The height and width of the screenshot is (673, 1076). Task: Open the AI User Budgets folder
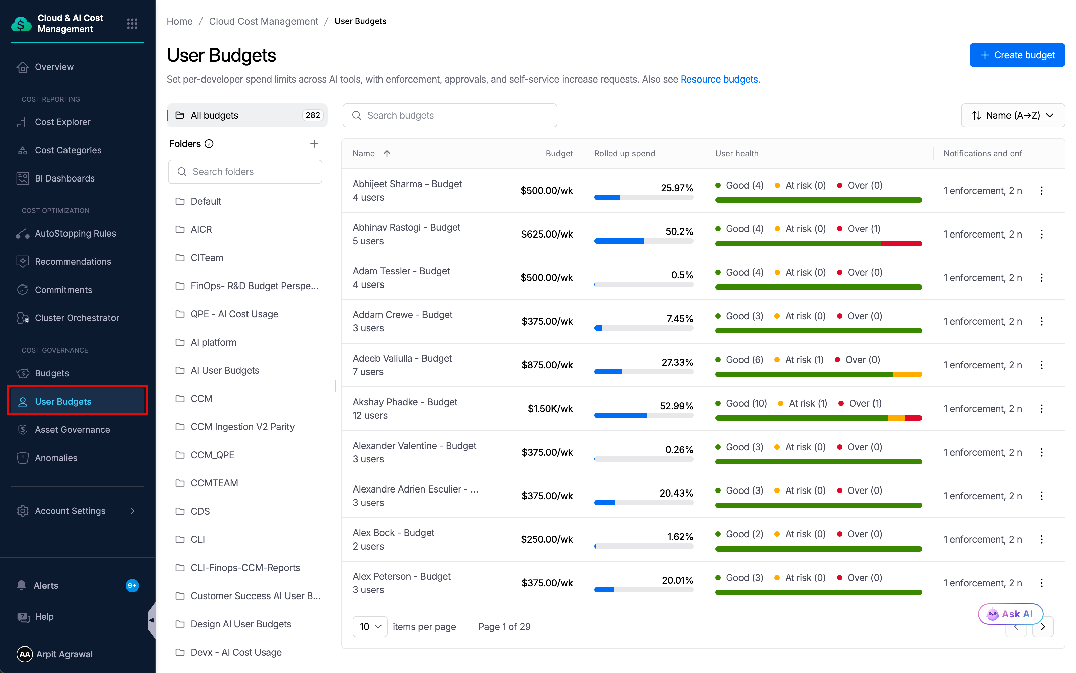tap(225, 370)
